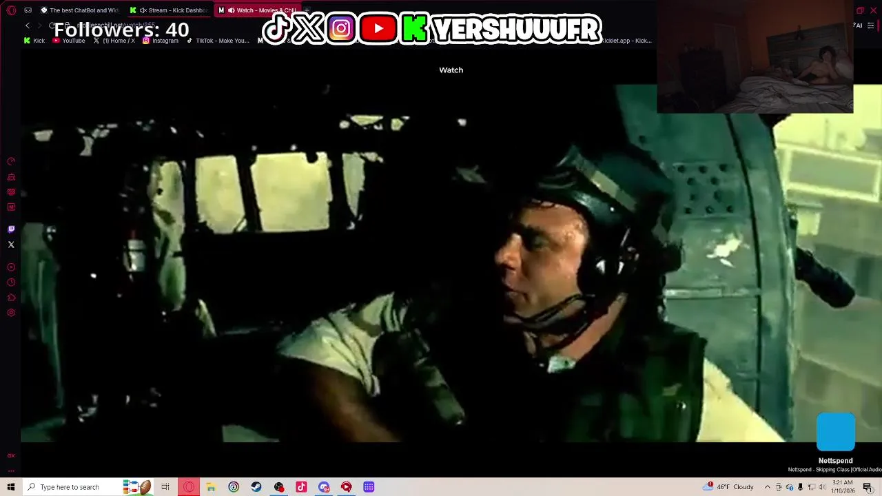This screenshot has width=882, height=496.
Task: Open Discord from the taskbar
Action: 324,487
